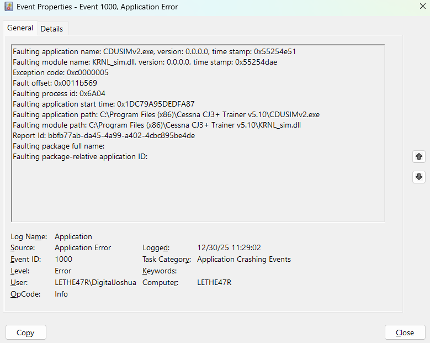Click the Source field 'Application Error'
The width and height of the screenshot is (430, 343).
click(x=83, y=248)
